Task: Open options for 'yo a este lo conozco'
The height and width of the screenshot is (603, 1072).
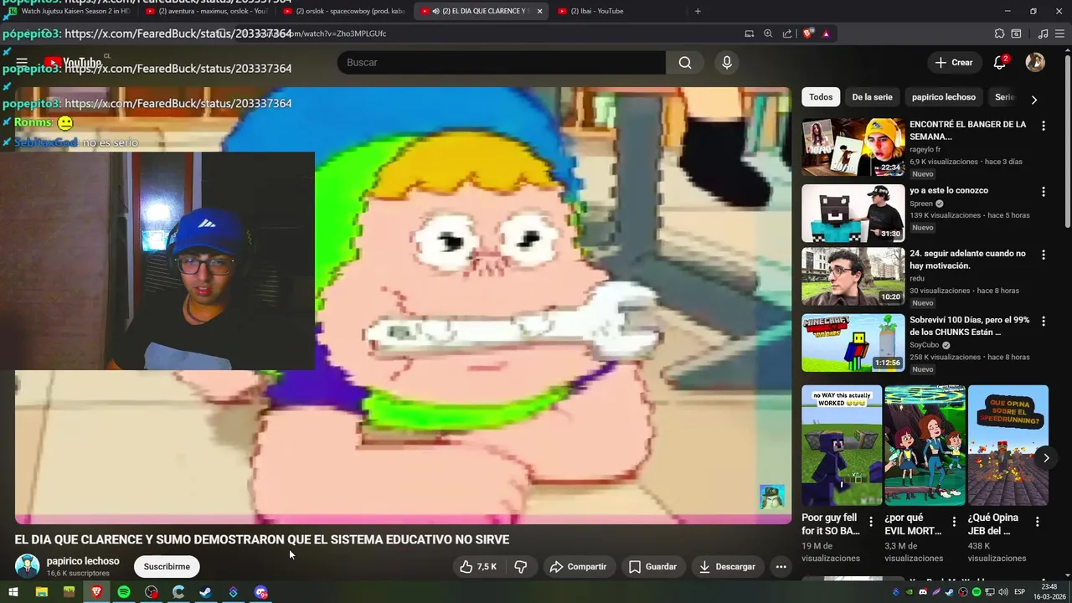Action: point(1043,192)
